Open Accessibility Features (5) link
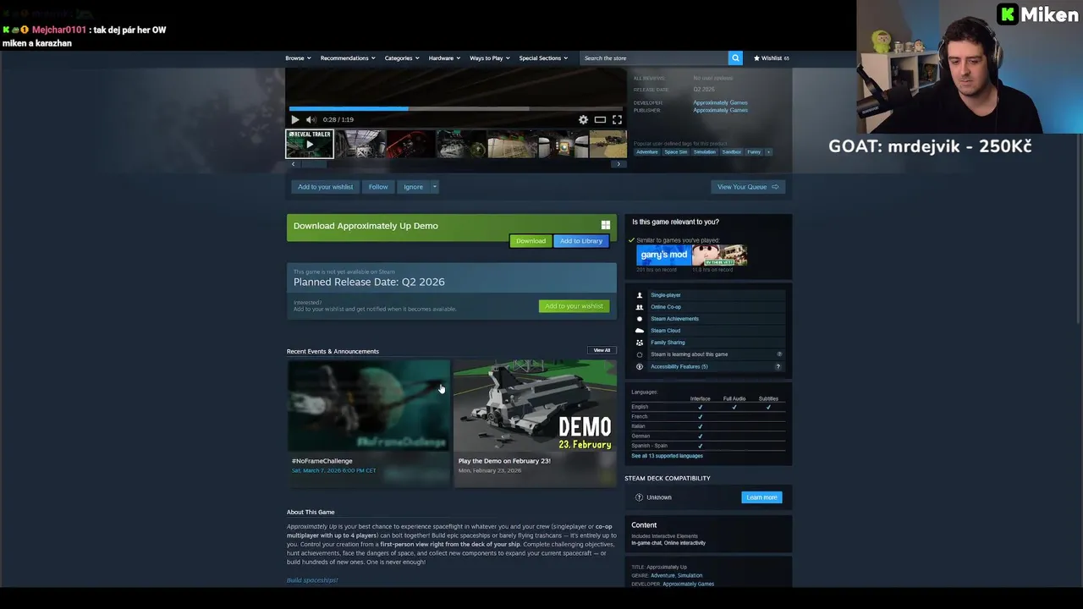The height and width of the screenshot is (609, 1083). coord(679,366)
